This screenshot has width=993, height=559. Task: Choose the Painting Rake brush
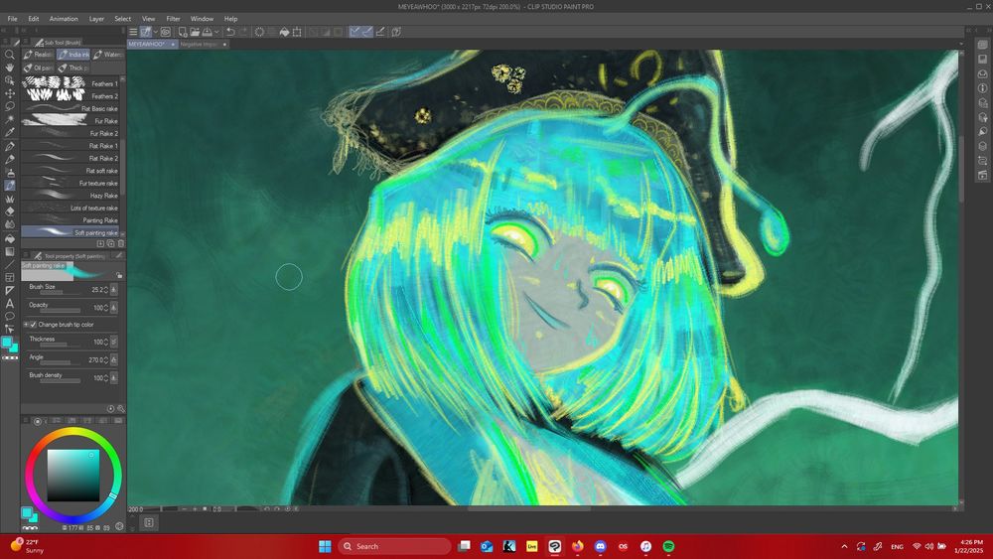pos(71,220)
